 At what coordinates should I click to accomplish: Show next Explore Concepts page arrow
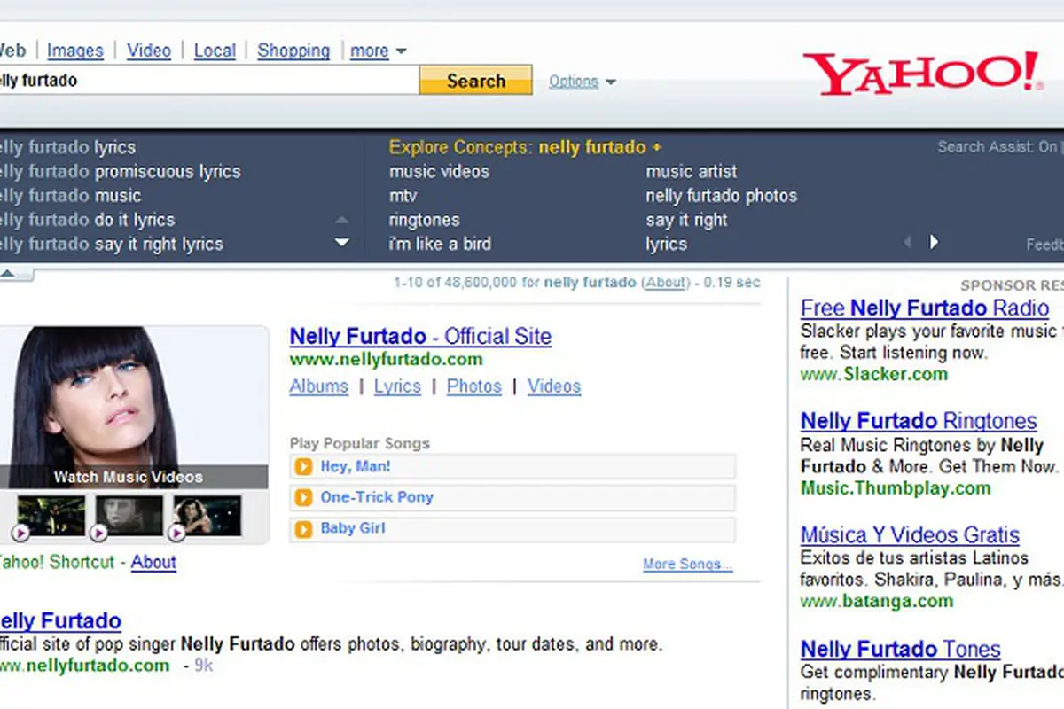(934, 241)
